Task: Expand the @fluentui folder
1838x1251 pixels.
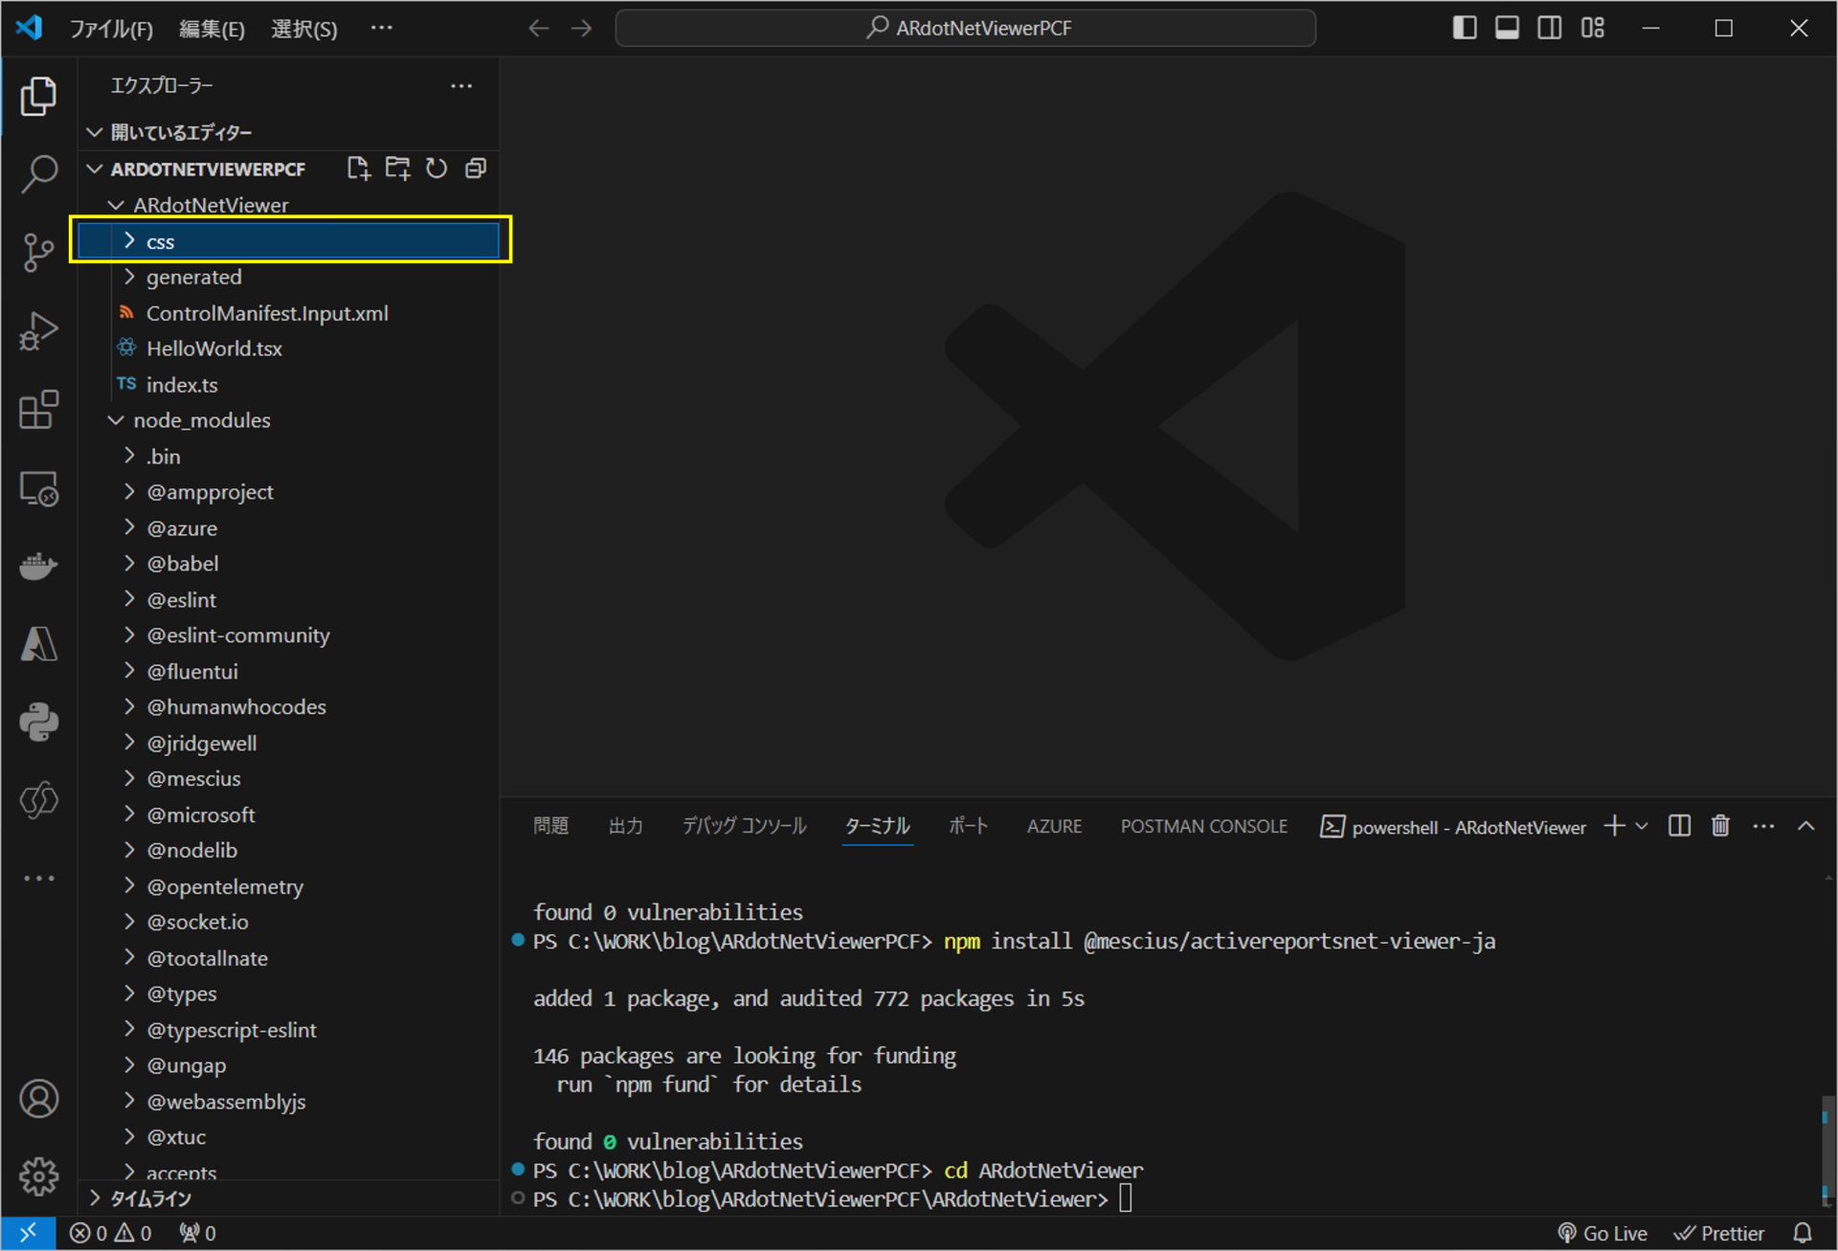Action: point(288,671)
